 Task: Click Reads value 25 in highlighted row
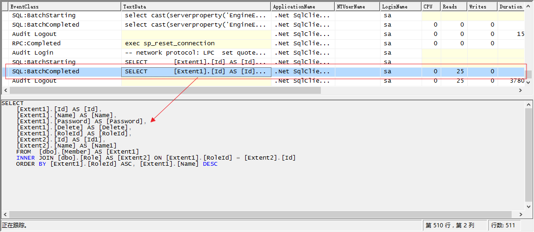(x=454, y=71)
